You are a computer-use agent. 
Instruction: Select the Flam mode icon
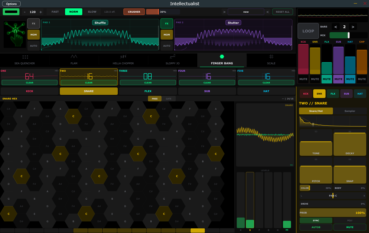[x=74, y=57]
